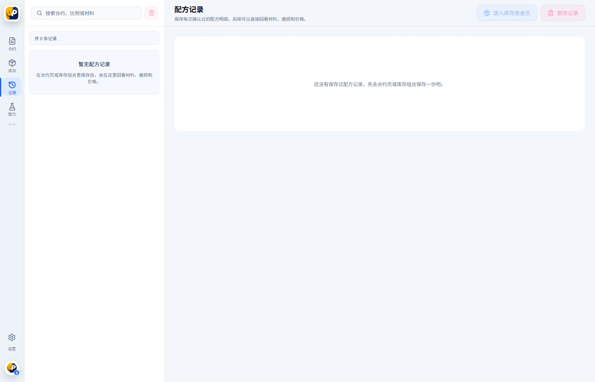
Task: Click the box-plus icon in 放入库存炼金区 button
Action: click(x=487, y=13)
